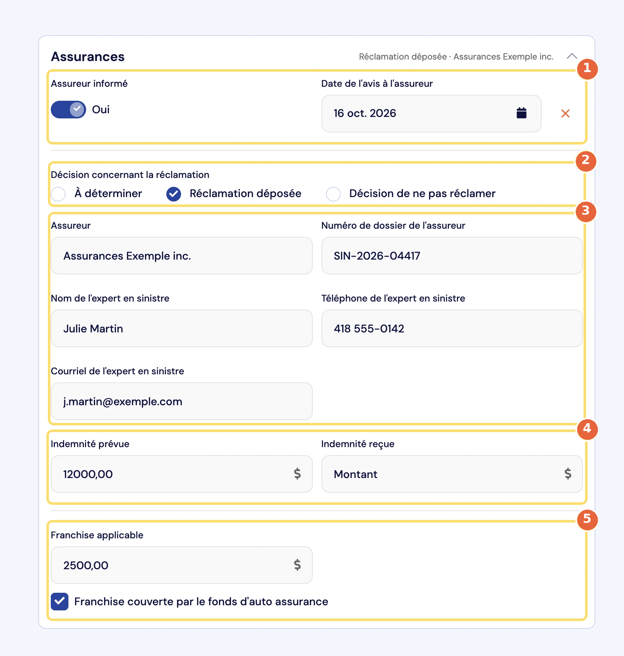
Task: Toggle the Assureur informé switch
Action: pos(68,110)
